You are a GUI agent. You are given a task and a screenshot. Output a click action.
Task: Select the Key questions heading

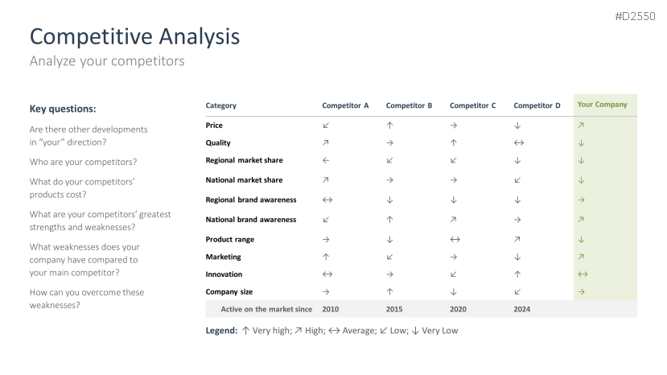pyautogui.click(x=63, y=109)
